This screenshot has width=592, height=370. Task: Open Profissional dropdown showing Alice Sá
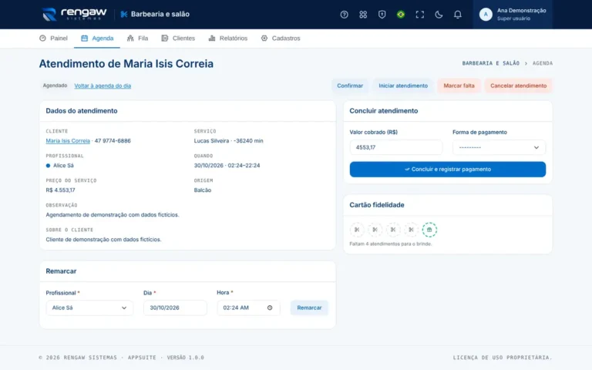(89, 308)
